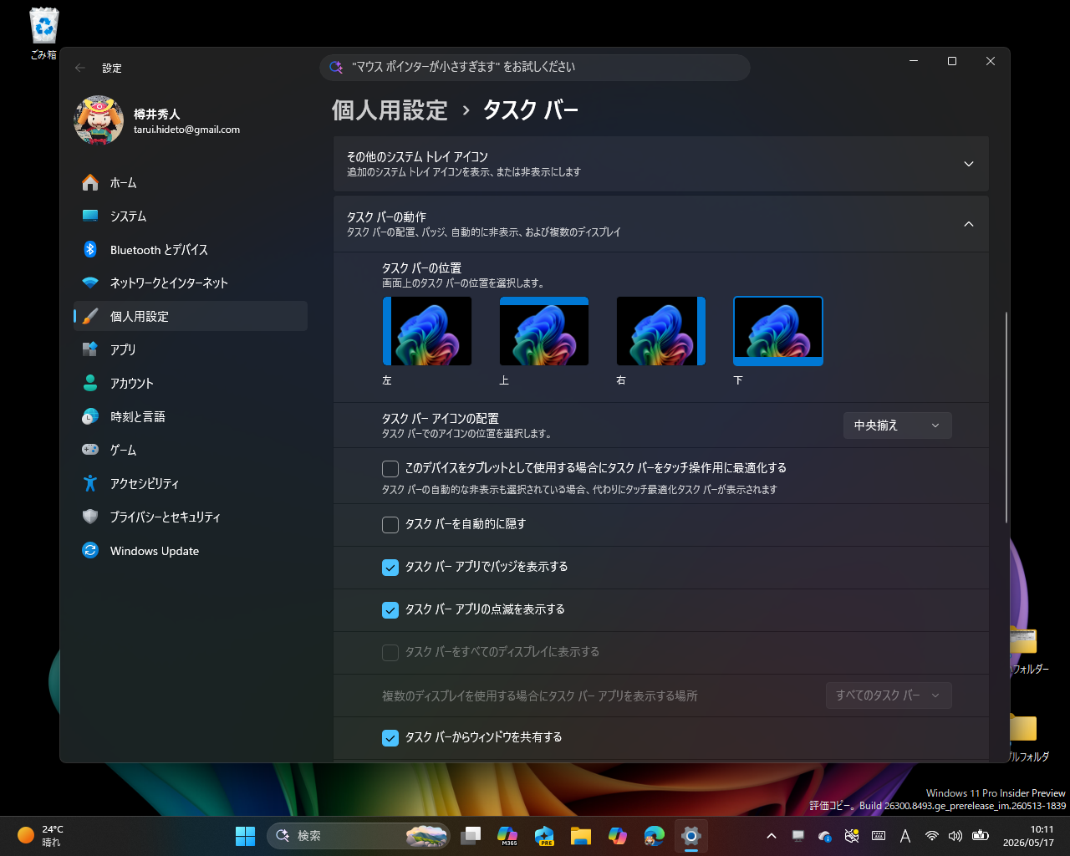Click the back arrow in Settings header
This screenshot has width=1070, height=856.
[x=80, y=68]
